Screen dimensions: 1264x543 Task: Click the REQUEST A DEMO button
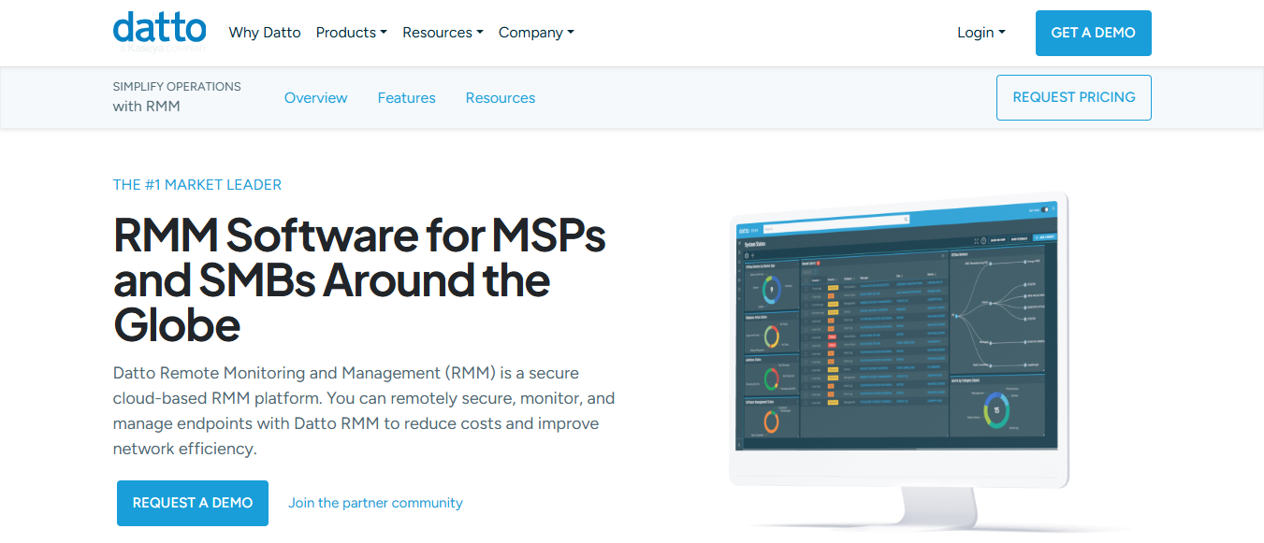(193, 503)
